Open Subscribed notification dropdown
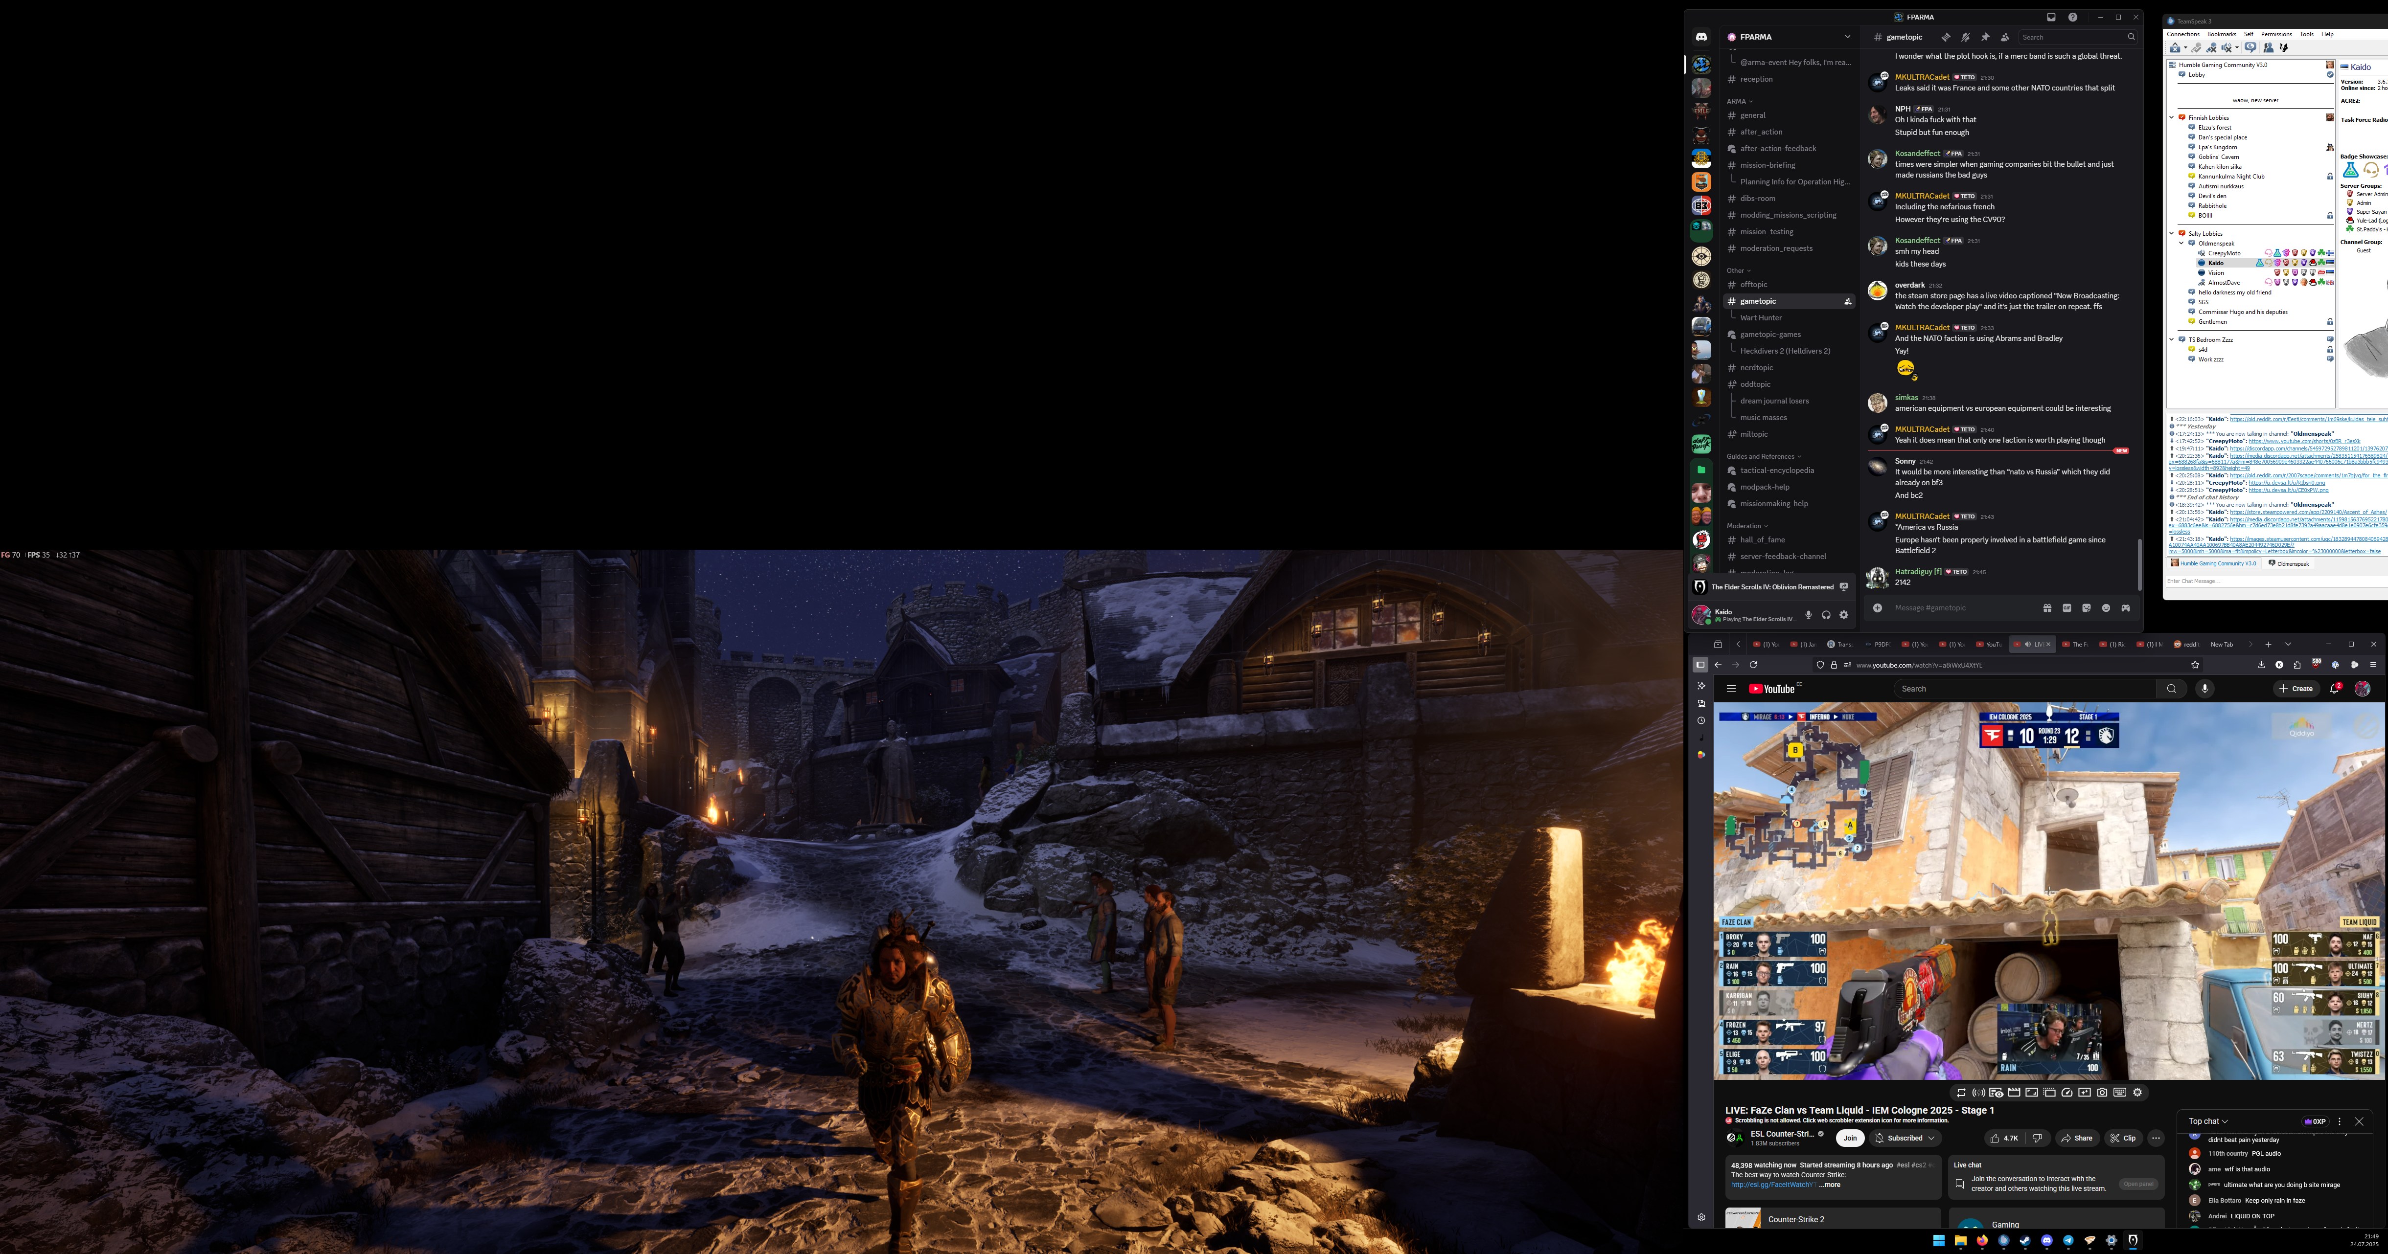Image resolution: width=2388 pixels, height=1254 pixels. [x=1905, y=1138]
